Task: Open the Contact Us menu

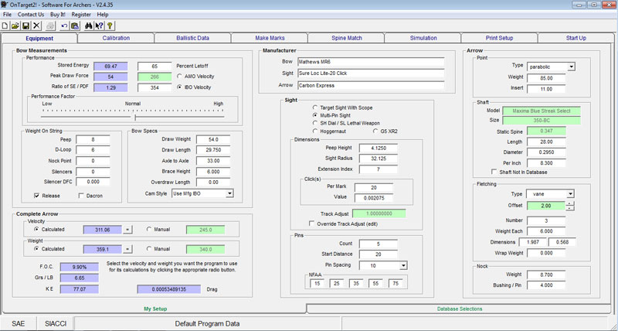Action: [x=31, y=15]
